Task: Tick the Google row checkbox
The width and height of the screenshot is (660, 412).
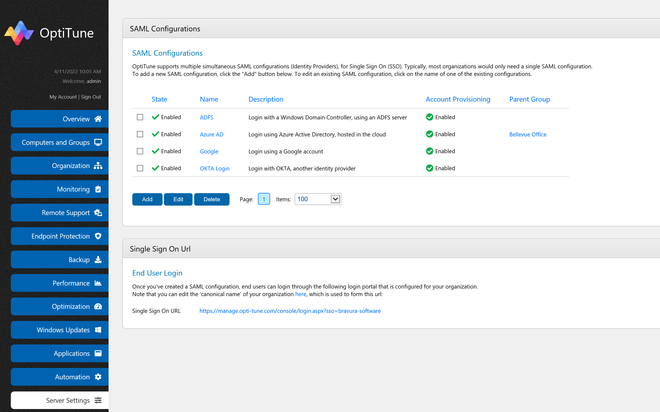Action: 140,151
